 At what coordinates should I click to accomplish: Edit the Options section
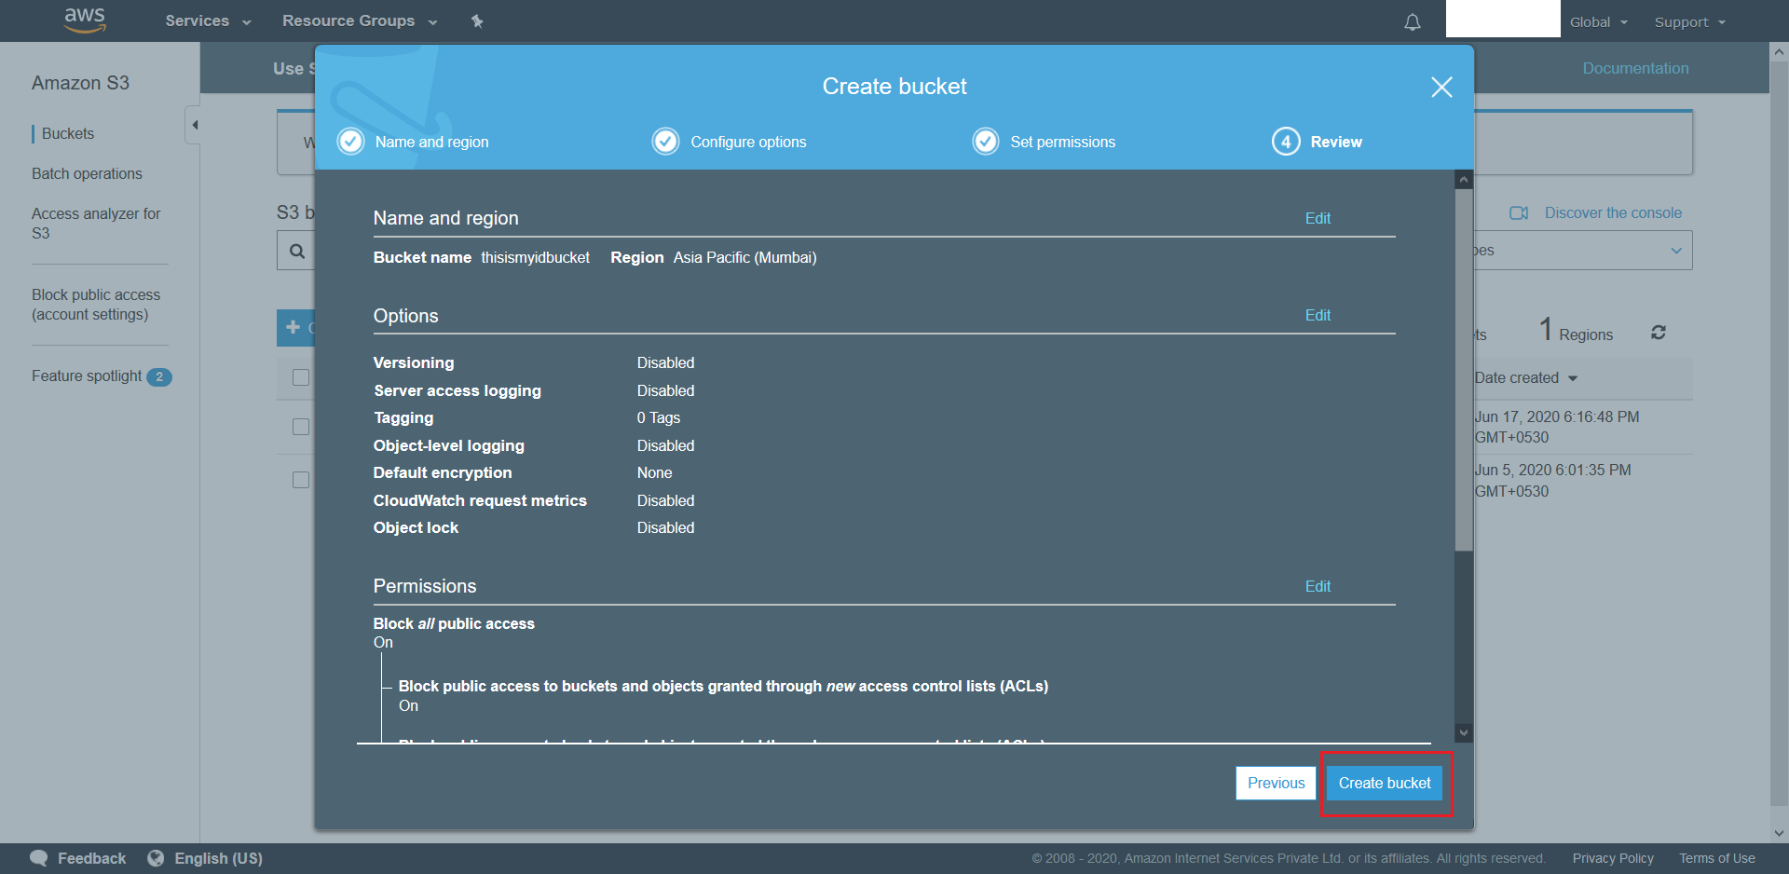[x=1318, y=315]
